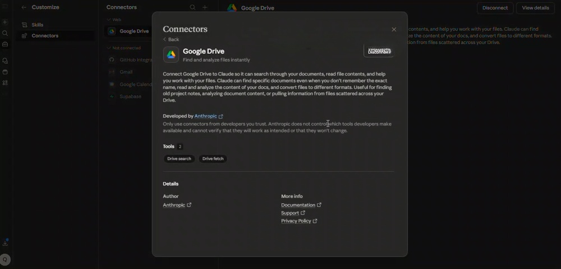The height and width of the screenshot is (269, 561).
Task: Click the 'Find and analyze files instantly' subtitle
Action: click(217, 60)
